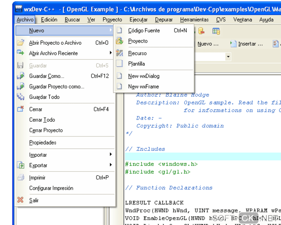Click the printer Imprimir icon

click(21, 177)
